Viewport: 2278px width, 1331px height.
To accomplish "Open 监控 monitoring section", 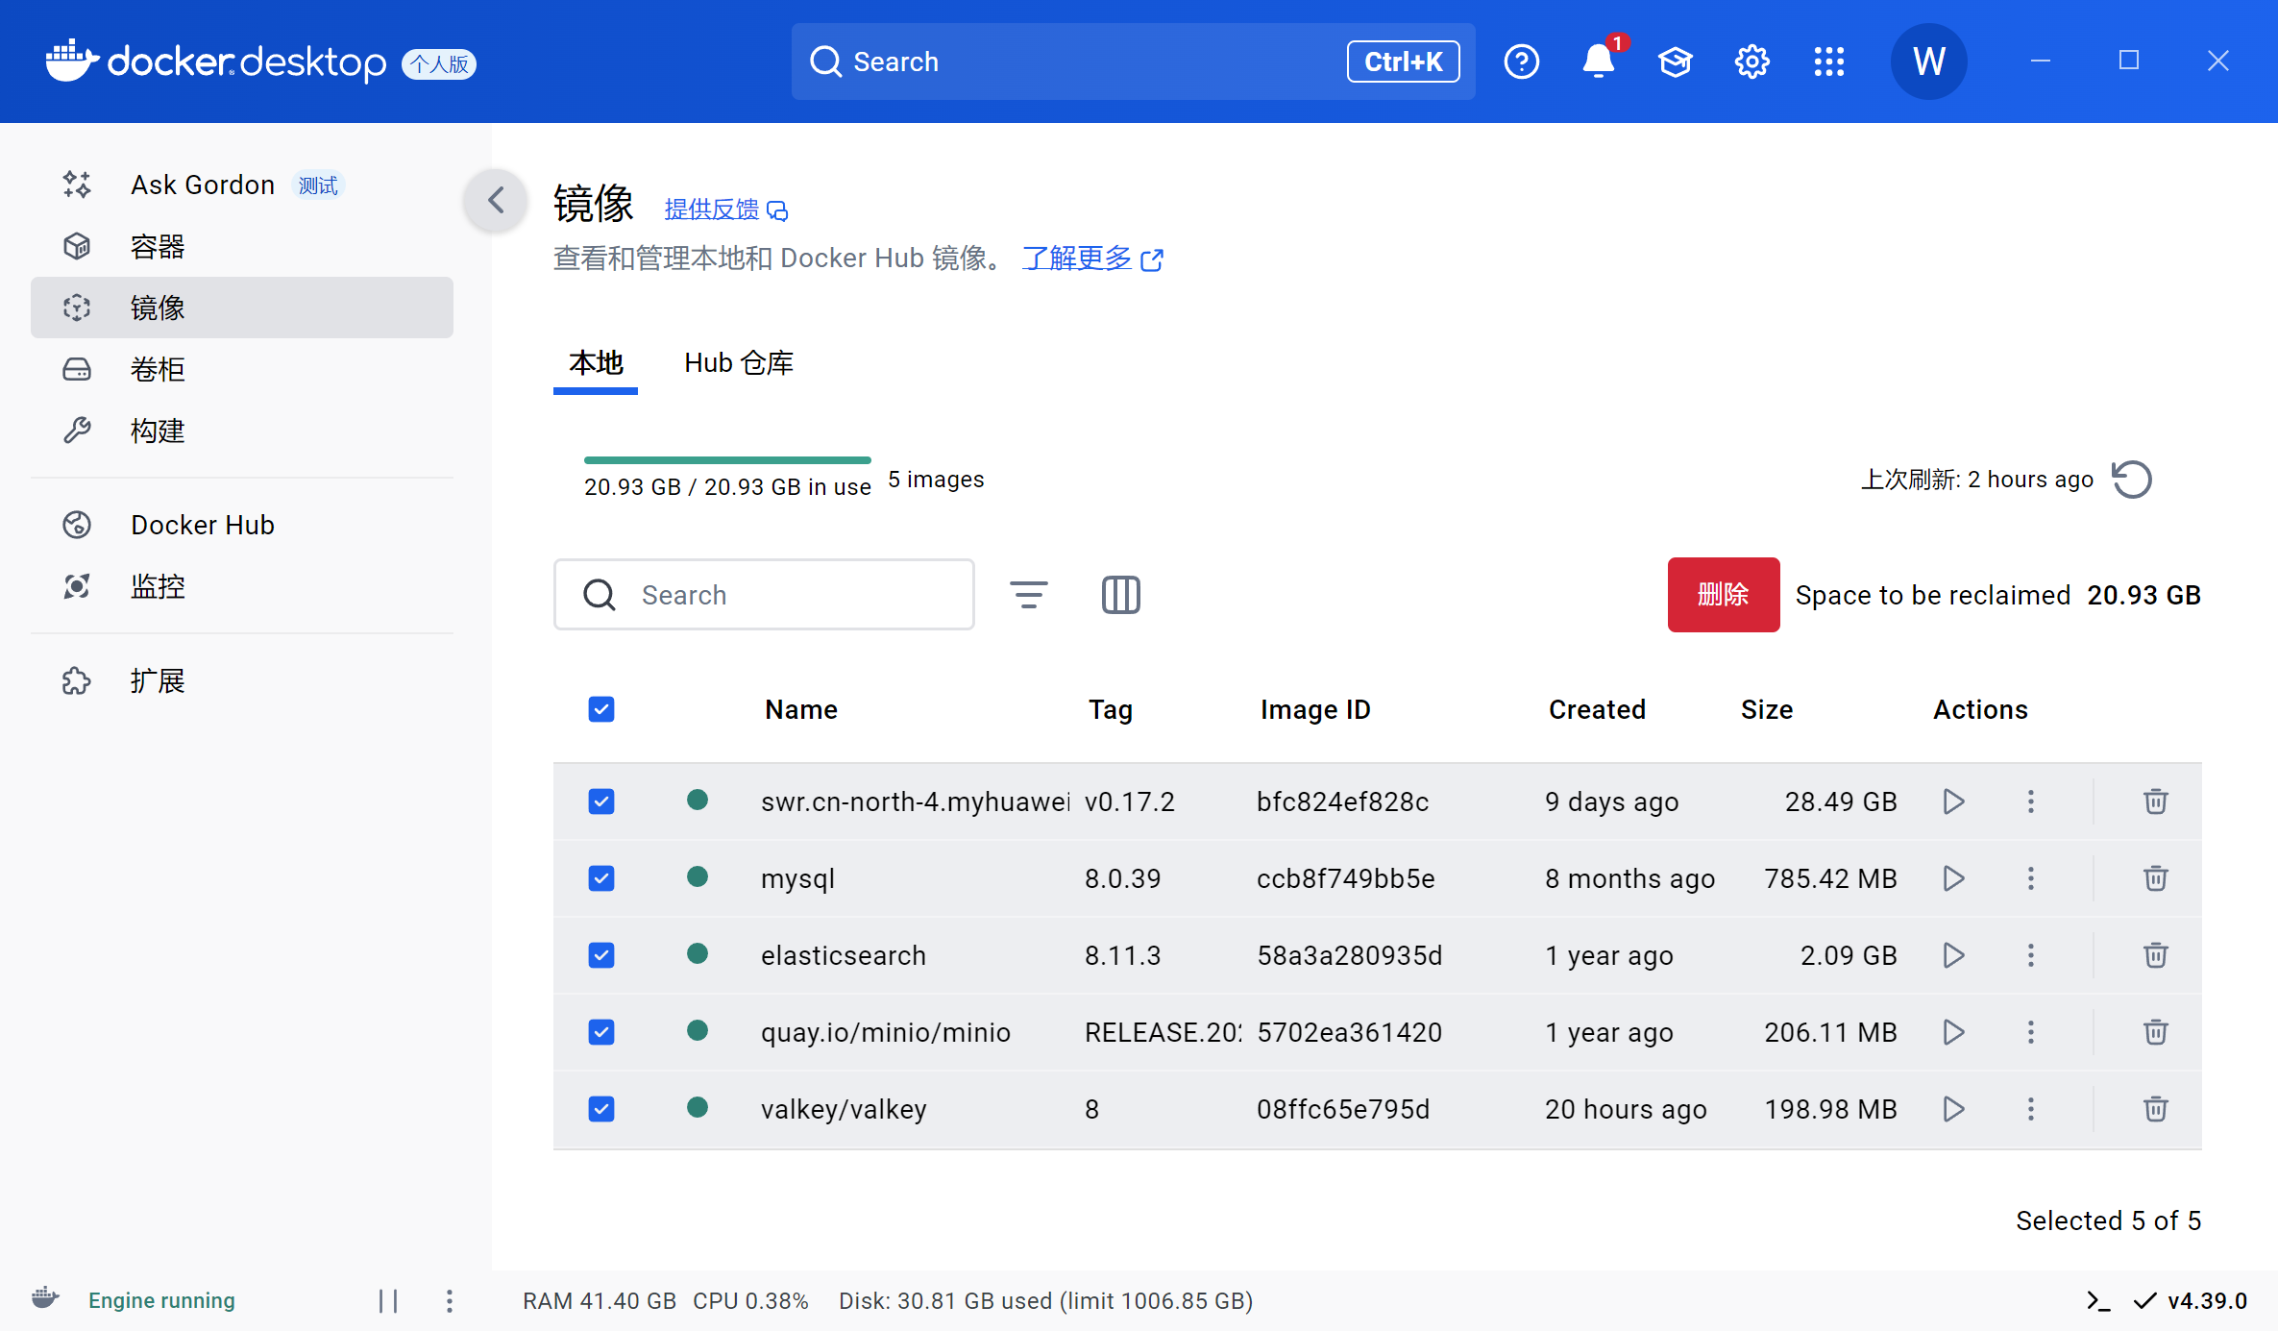I will (x=242, y=586).
